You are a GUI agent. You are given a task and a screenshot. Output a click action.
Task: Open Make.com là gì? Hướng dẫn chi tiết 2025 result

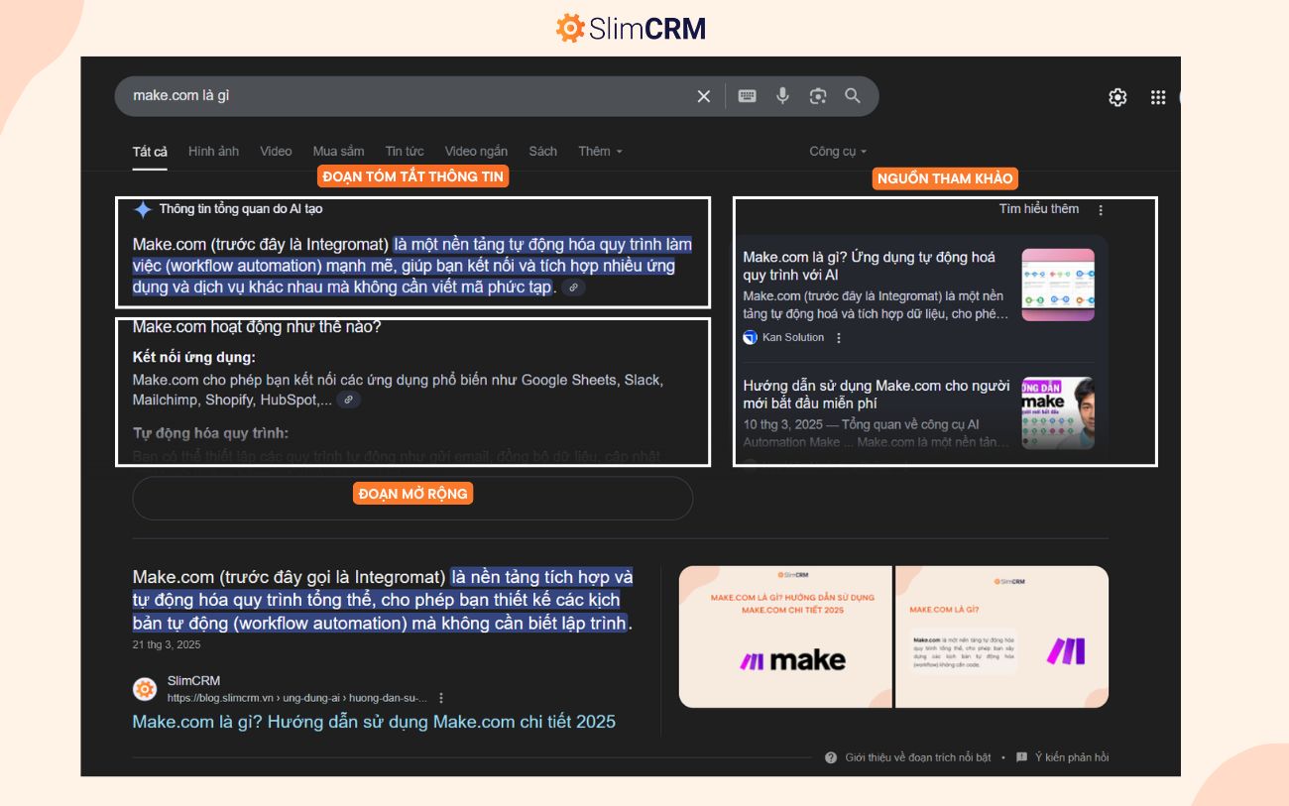coord(374,722)
